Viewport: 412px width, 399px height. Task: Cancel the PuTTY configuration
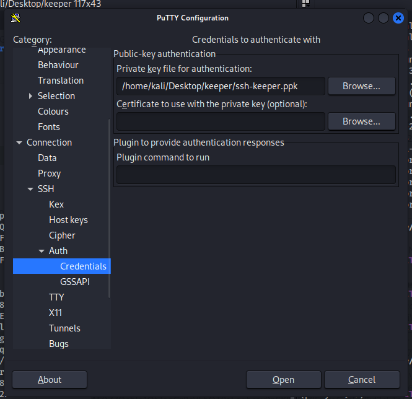coord(362,380)
